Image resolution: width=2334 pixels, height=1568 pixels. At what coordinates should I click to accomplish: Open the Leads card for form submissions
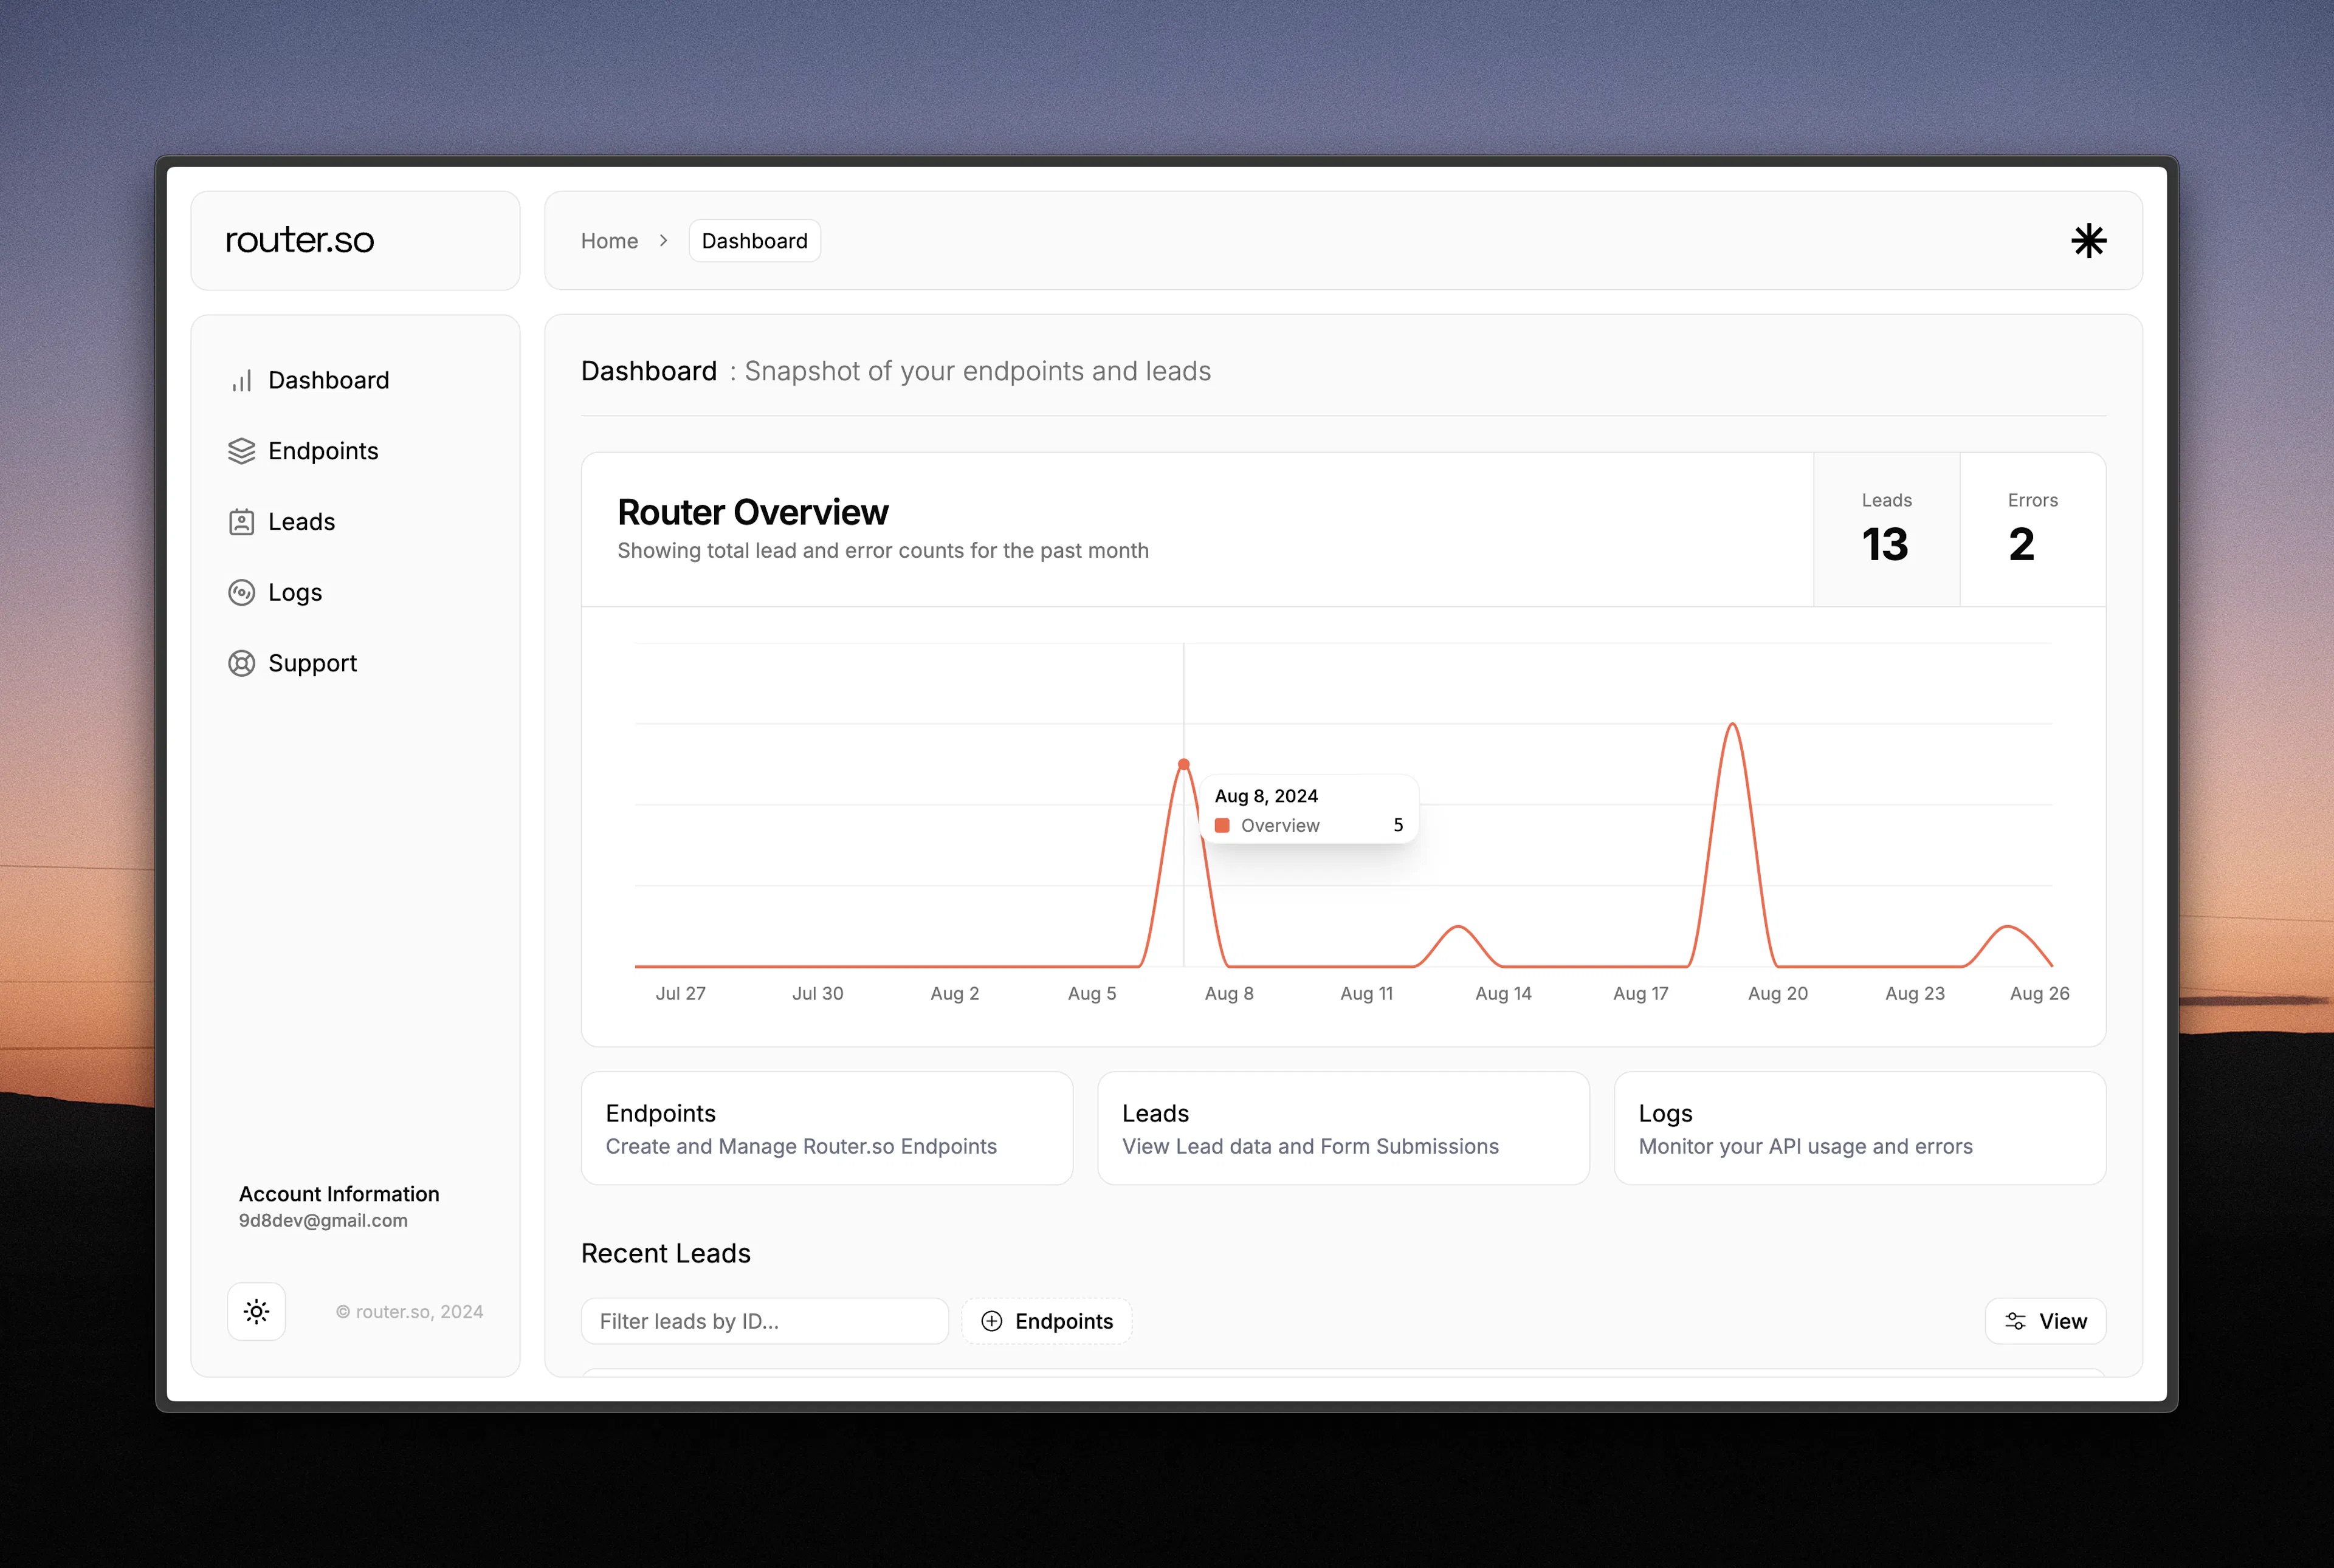click(1343, 1128)
